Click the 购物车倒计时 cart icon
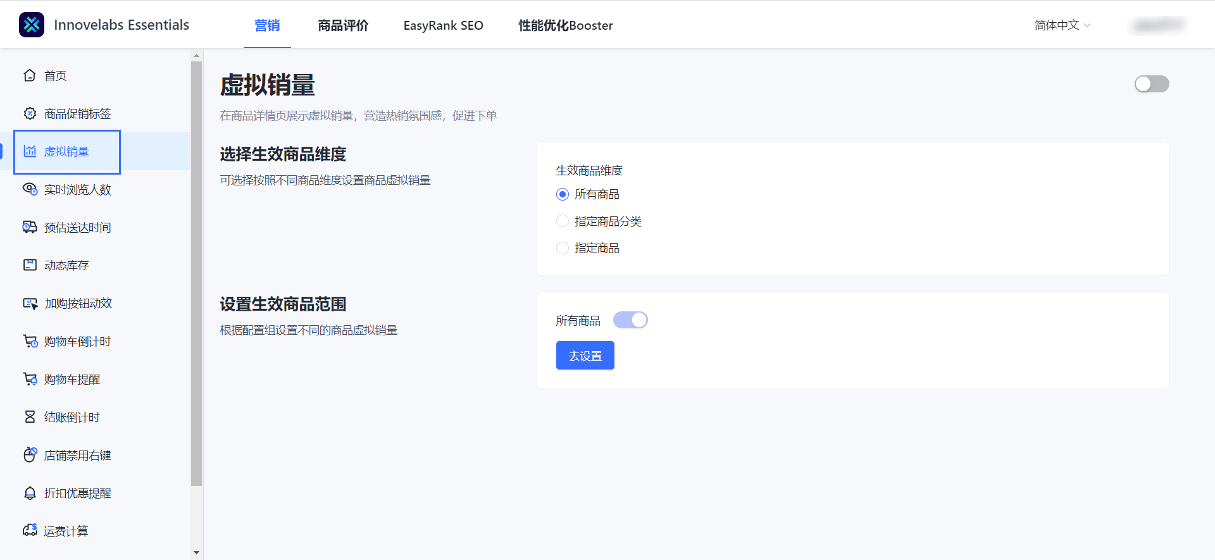The height and width of the screenshot is (560, 1215). [x=30, y=341]
